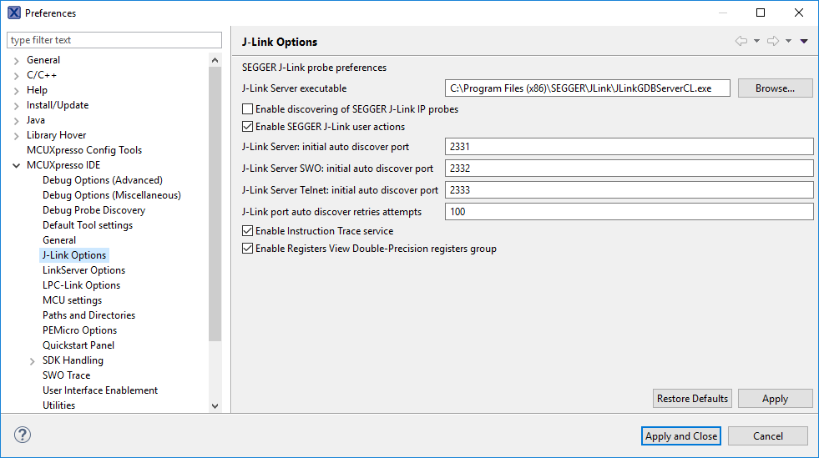Open the view menu triangle icon
The image size is (819, 458).
coord(804,41)
